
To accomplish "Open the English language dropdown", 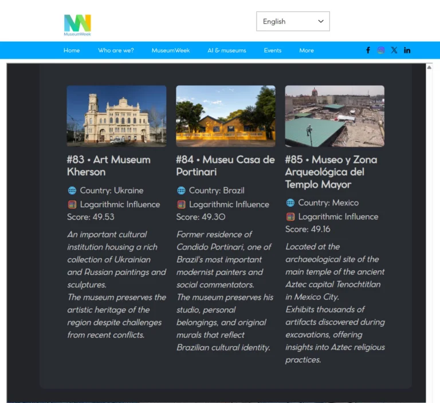I will [293, 22].
